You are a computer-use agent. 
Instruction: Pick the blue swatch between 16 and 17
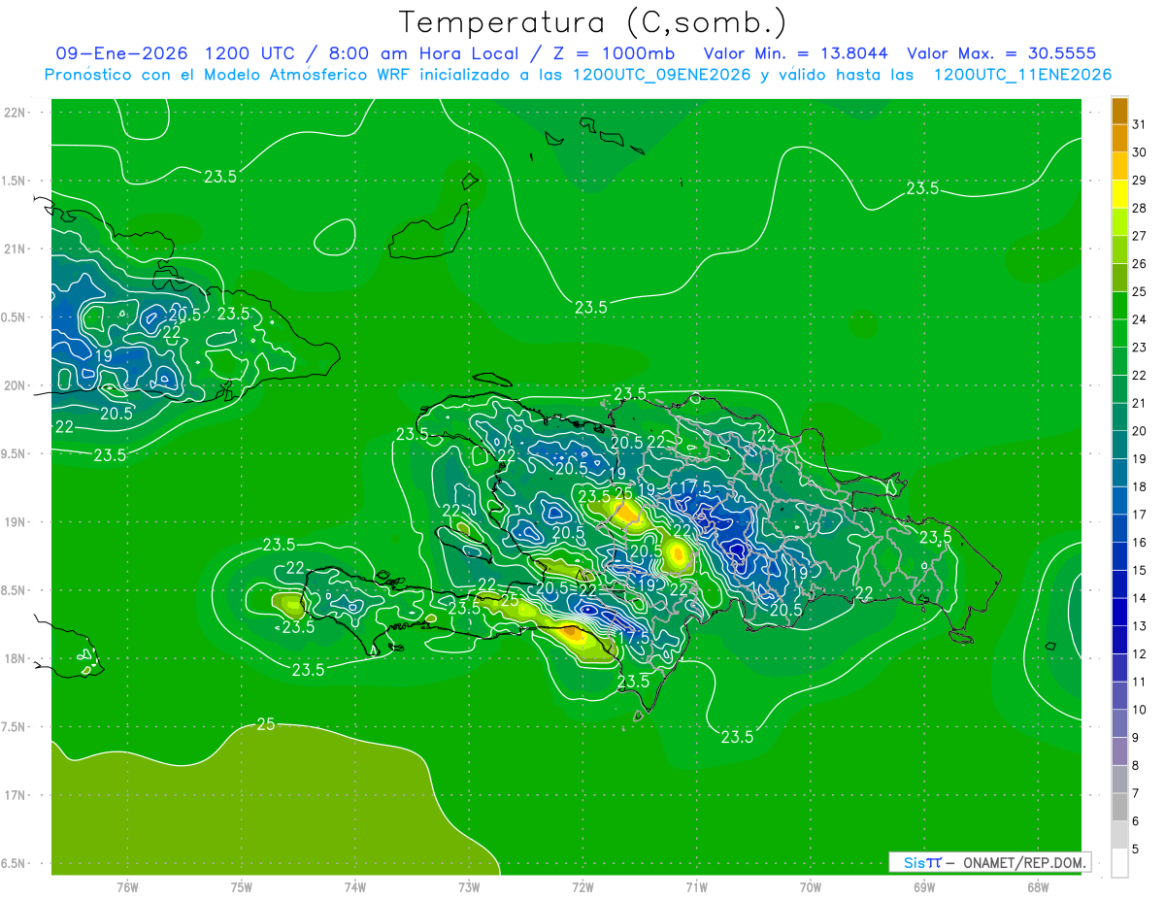1119,528
